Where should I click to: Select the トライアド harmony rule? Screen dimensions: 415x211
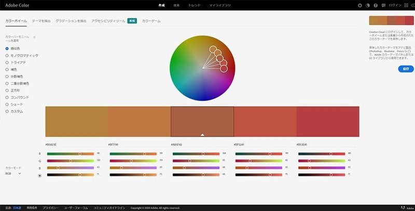coord(16,63)
